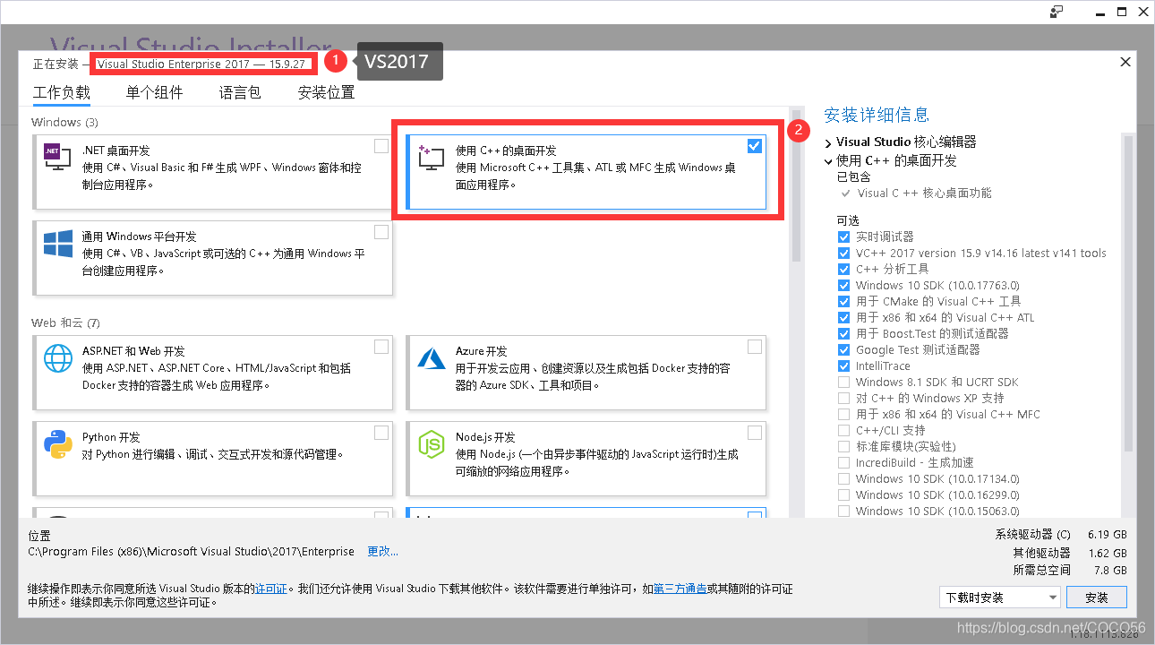Collapse the 使用 C++ 的桌面开发 details

(827, 162)
